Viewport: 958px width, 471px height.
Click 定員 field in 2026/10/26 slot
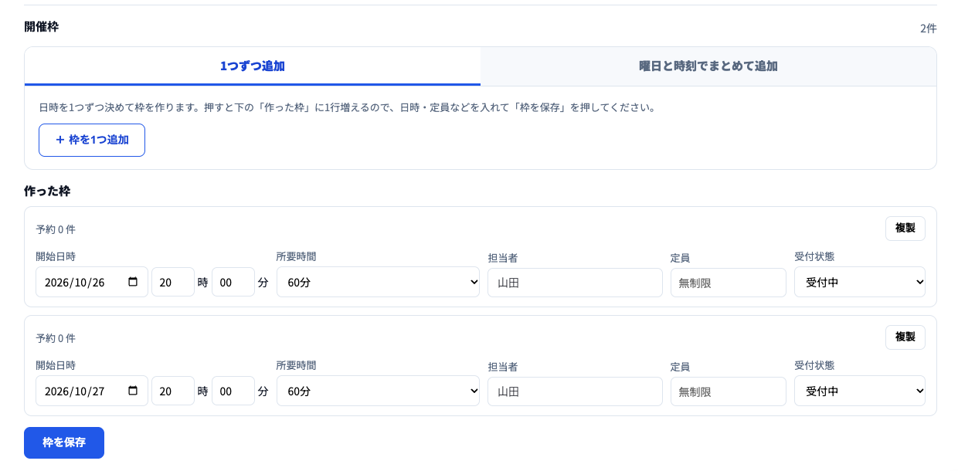(x=729, y=283)
